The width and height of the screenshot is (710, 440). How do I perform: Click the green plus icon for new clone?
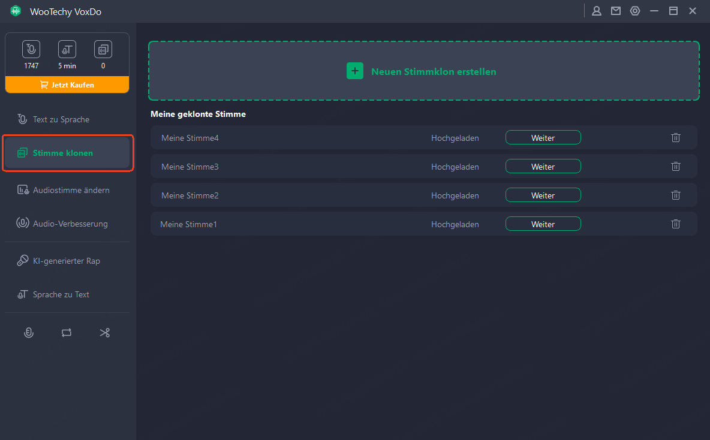click(355, 71)
